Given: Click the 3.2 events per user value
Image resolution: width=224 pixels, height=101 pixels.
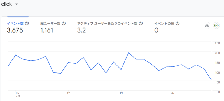Looking at the screenshot, I should click(81, 30).
